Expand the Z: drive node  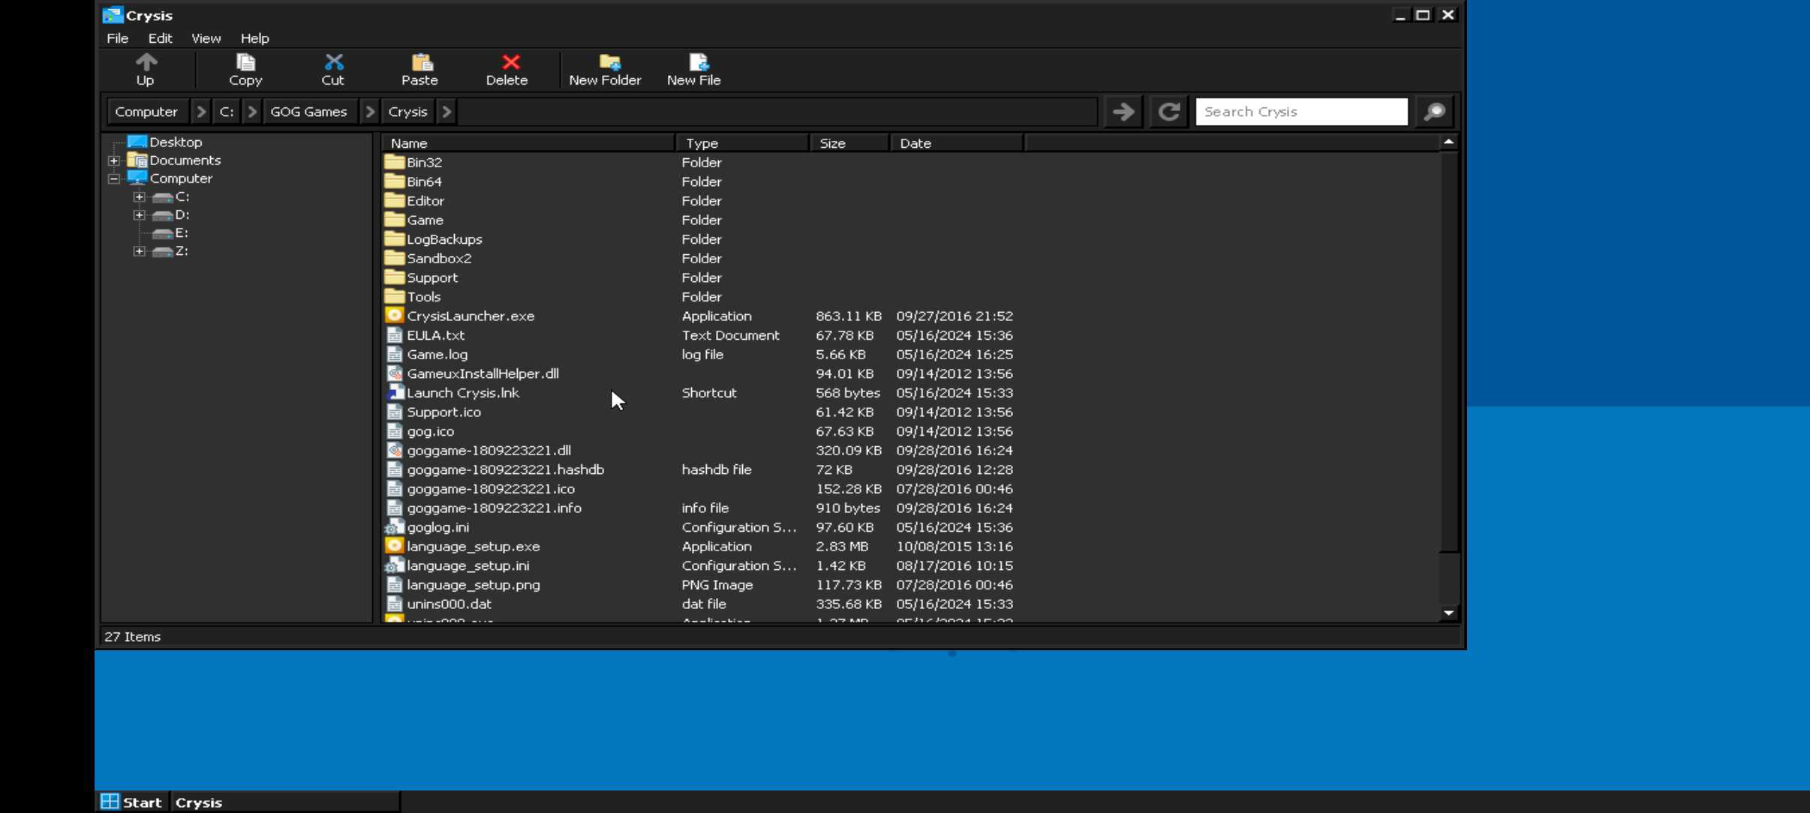click(x=140, y=251)
